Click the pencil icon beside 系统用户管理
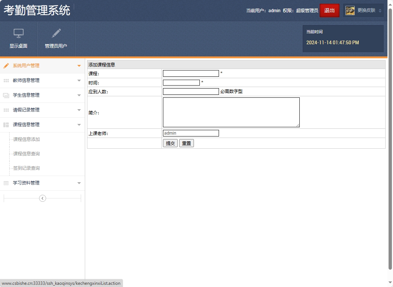 [6, 65]
